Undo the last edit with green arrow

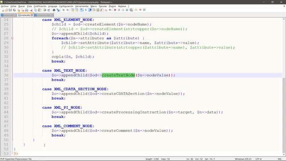pyautogui.click(x=45, y=10)
